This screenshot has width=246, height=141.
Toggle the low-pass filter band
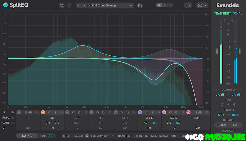(x=188, y=112)
